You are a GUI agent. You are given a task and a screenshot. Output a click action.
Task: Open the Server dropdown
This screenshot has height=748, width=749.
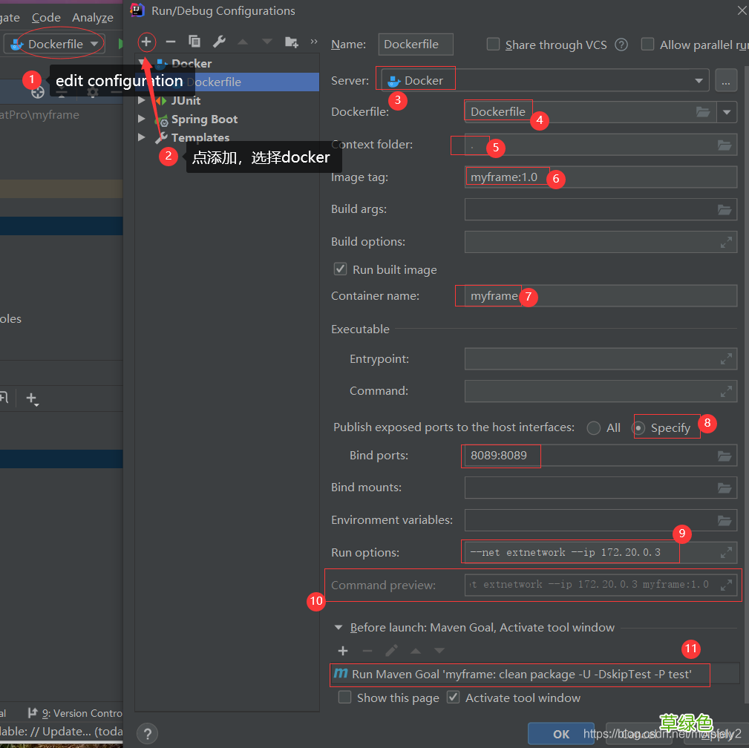pyautogui.click(x=699, y=81)
